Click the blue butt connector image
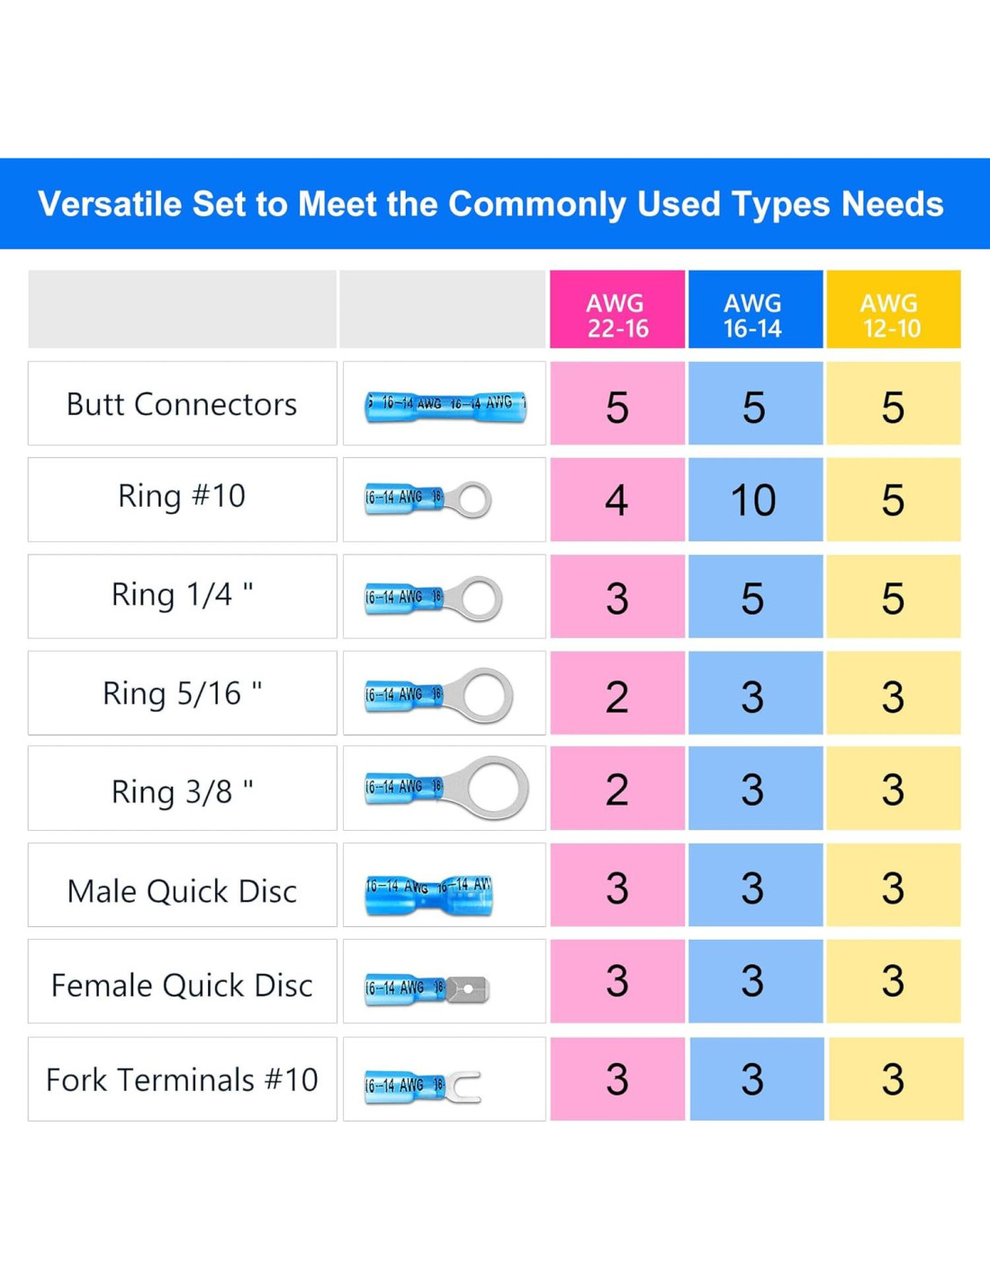Viewport: 990px width, 1280px height. pos(445,405)
